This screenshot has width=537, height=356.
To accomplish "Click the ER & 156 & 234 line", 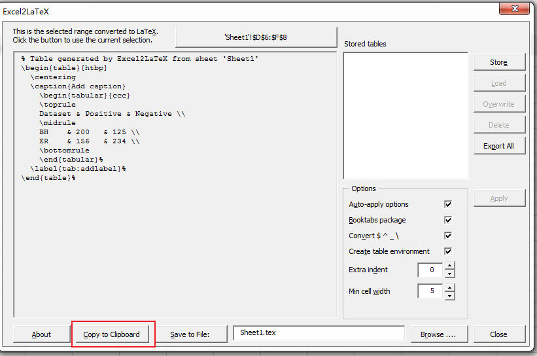I will (90, 141).
